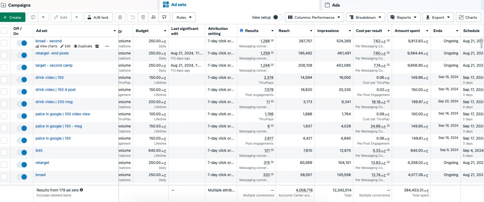Viewport: 484px width, 202px height.
Task: Select the checkbox for 'drink video | 150'
Action: tap(4, 80)
